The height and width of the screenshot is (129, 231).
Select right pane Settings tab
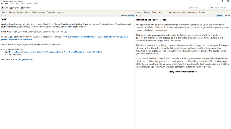202,12
